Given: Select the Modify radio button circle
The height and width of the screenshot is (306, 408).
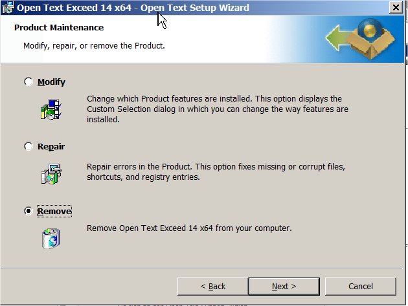Looking at the screenshot, I should pos(28,82).
